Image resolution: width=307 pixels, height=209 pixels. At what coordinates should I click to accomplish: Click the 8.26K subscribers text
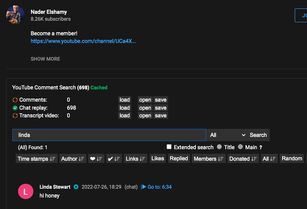(51, 19)
